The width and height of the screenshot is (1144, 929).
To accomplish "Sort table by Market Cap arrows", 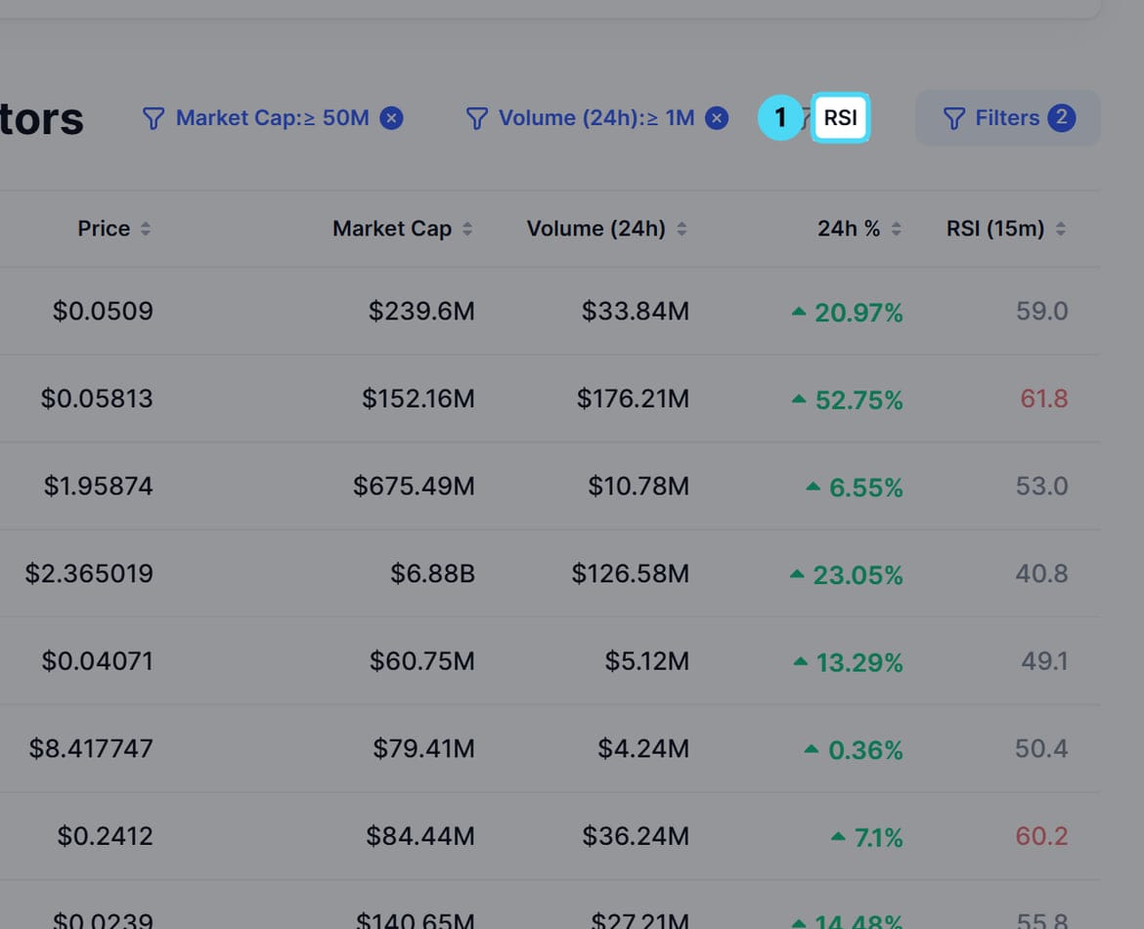I will [x=467, y=229].
